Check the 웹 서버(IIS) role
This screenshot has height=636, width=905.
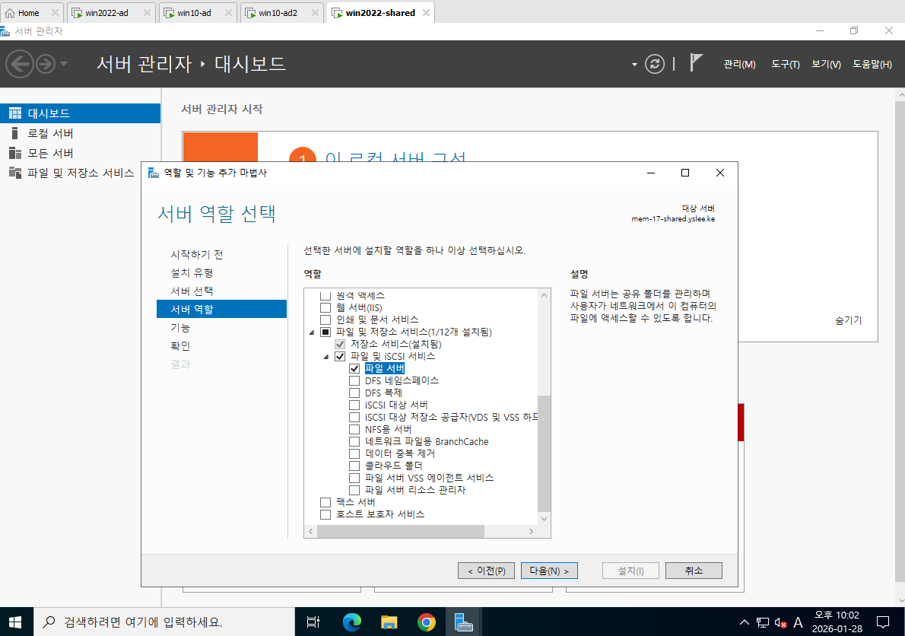pos(325,307)
